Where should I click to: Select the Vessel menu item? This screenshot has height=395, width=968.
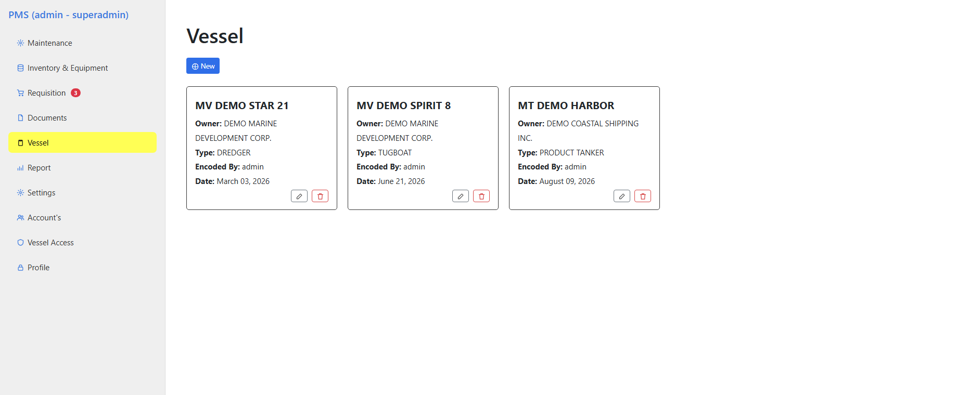tap(82, 142)
